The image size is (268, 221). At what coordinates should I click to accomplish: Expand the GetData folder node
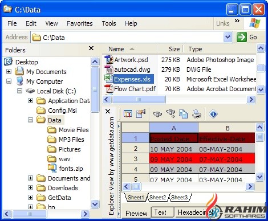point(30,197)
